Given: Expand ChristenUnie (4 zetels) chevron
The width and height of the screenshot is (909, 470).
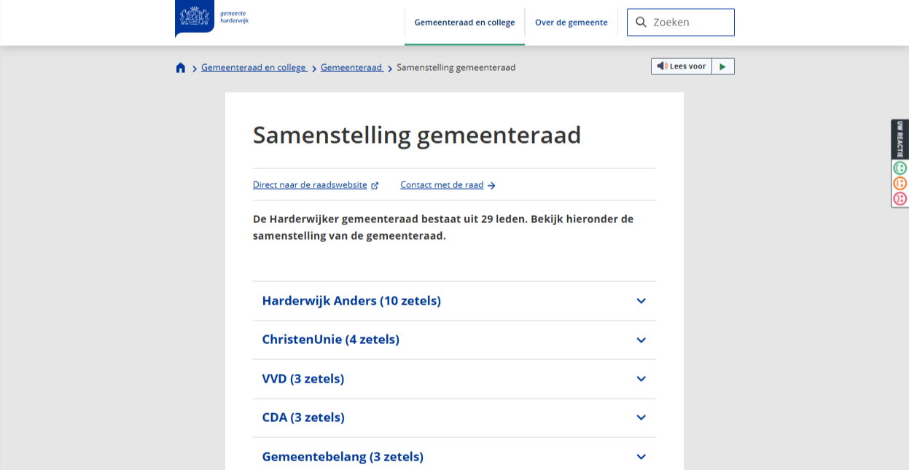Looking at the screenshot, I should pos(641,340).
